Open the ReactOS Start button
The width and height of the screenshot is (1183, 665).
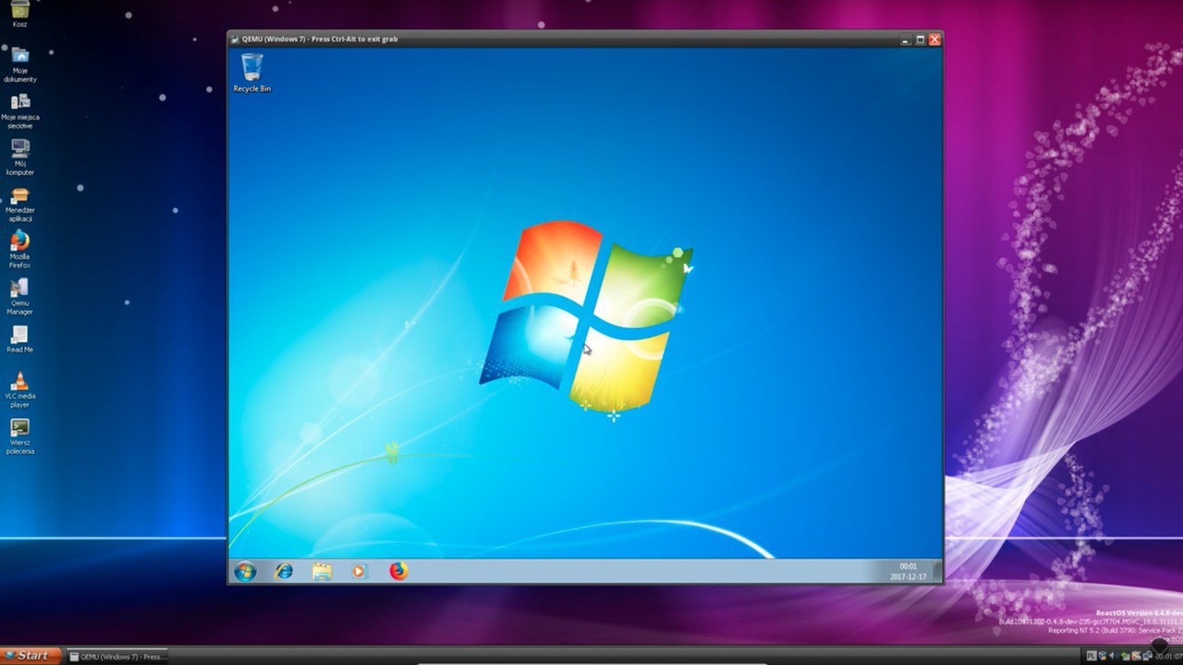[30, 656]
